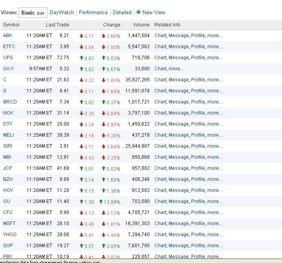
Task: Click the green plus New View icon
Action: (139, 12)
